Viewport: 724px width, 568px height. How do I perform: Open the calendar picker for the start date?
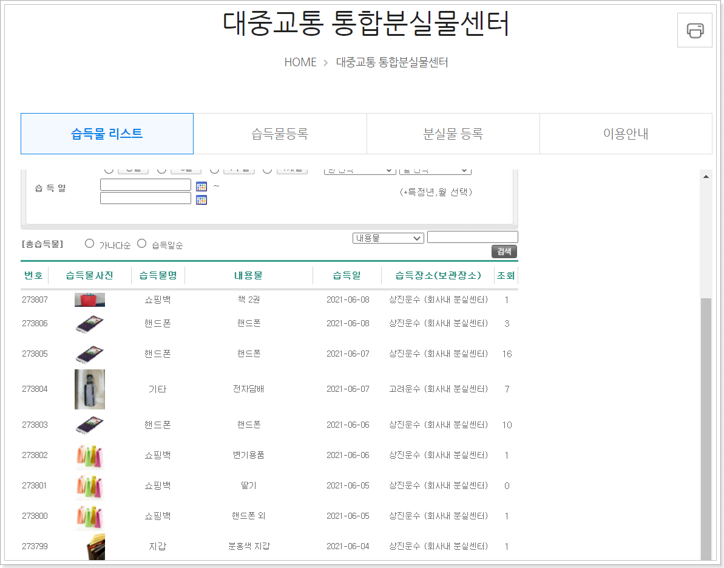click(201, 186)
